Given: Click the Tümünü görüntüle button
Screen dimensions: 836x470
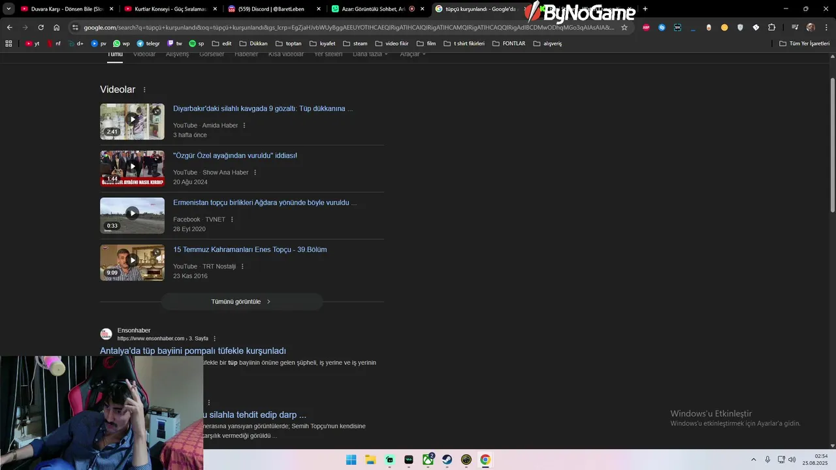Looking at the screenshot, I should pos(242,302).
